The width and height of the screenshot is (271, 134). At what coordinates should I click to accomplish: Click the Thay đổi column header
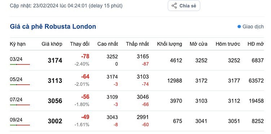(80, 44)
